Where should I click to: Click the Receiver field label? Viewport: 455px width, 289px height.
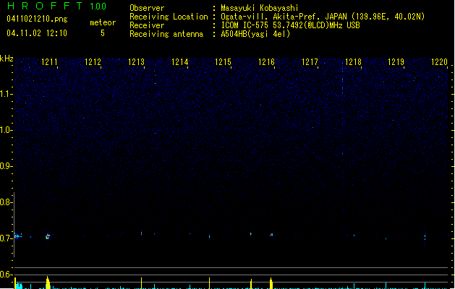tap(147, 25)
